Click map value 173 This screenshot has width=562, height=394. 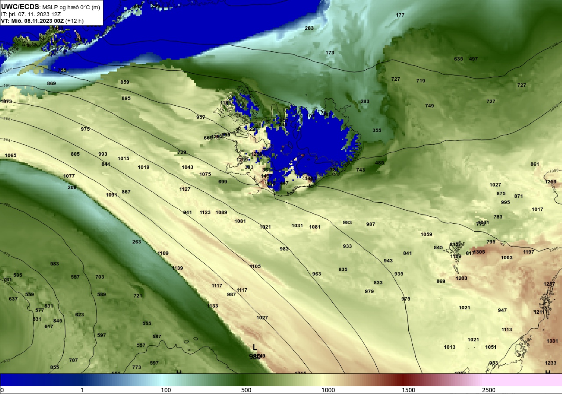(330, 53)
